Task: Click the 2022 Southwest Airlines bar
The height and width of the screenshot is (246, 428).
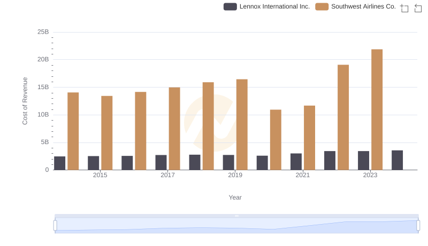Action: click(x=343, y=117)
